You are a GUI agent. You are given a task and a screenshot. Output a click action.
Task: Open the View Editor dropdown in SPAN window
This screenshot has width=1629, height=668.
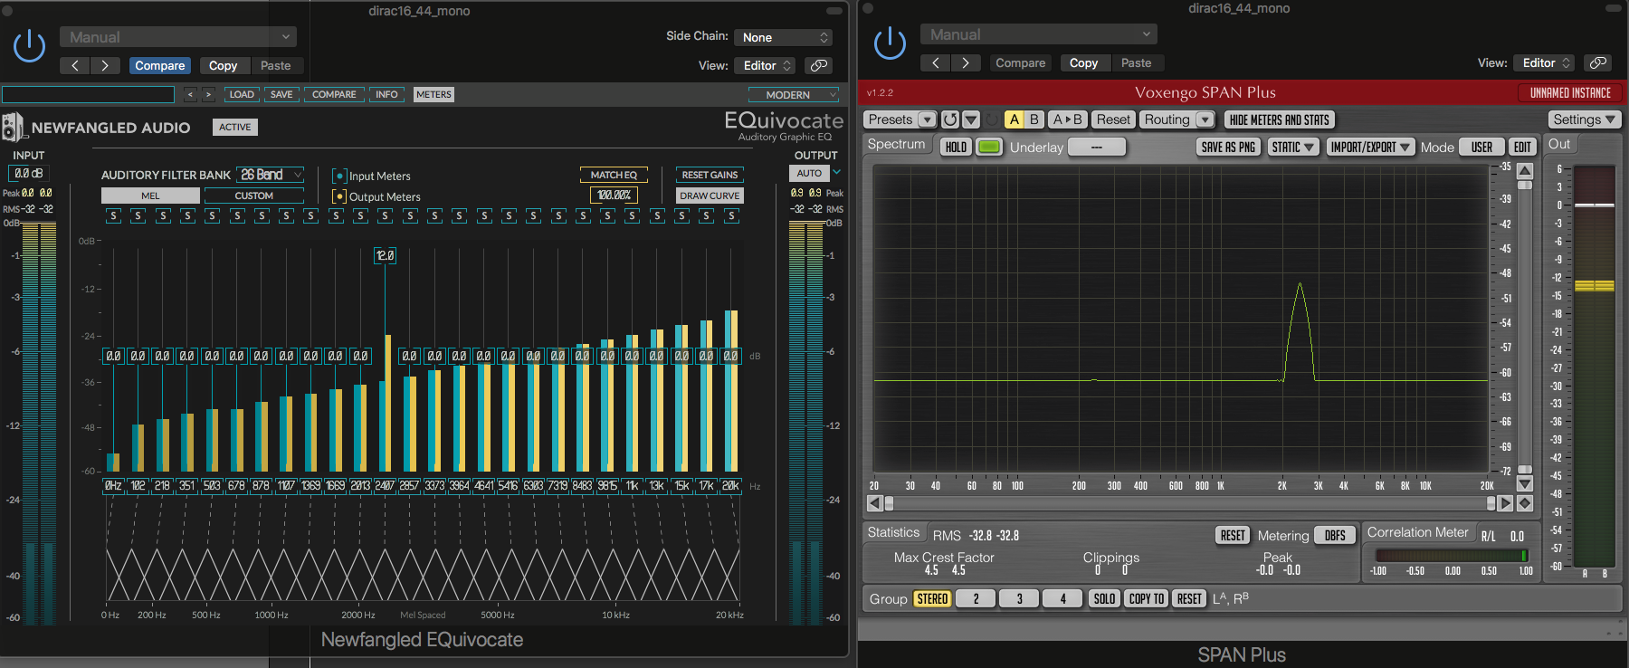[x=1545, y=62]
